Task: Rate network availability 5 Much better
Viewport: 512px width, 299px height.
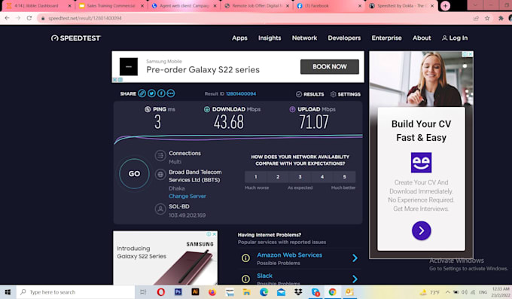Action: [x=345, y=177]
